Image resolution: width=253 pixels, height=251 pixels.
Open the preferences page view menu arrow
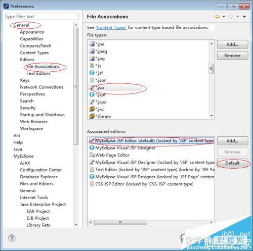tap(244, 17)
